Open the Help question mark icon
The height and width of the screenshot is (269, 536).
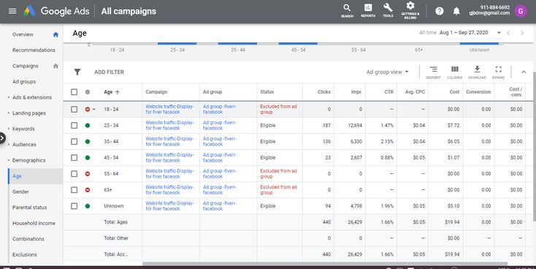tap(440, 11)
